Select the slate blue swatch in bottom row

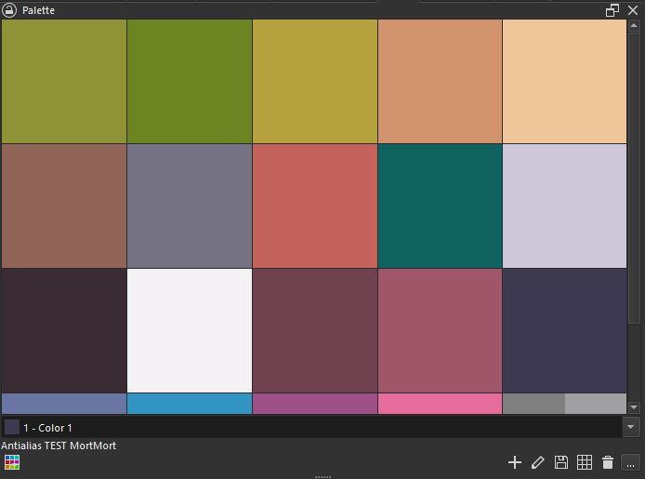pos(64,404)
